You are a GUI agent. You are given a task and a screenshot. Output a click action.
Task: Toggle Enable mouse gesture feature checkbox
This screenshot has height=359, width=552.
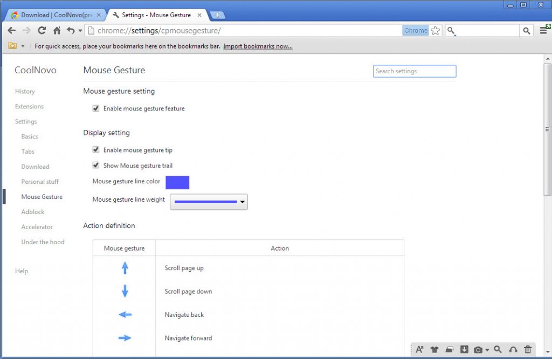coord(96,108)
